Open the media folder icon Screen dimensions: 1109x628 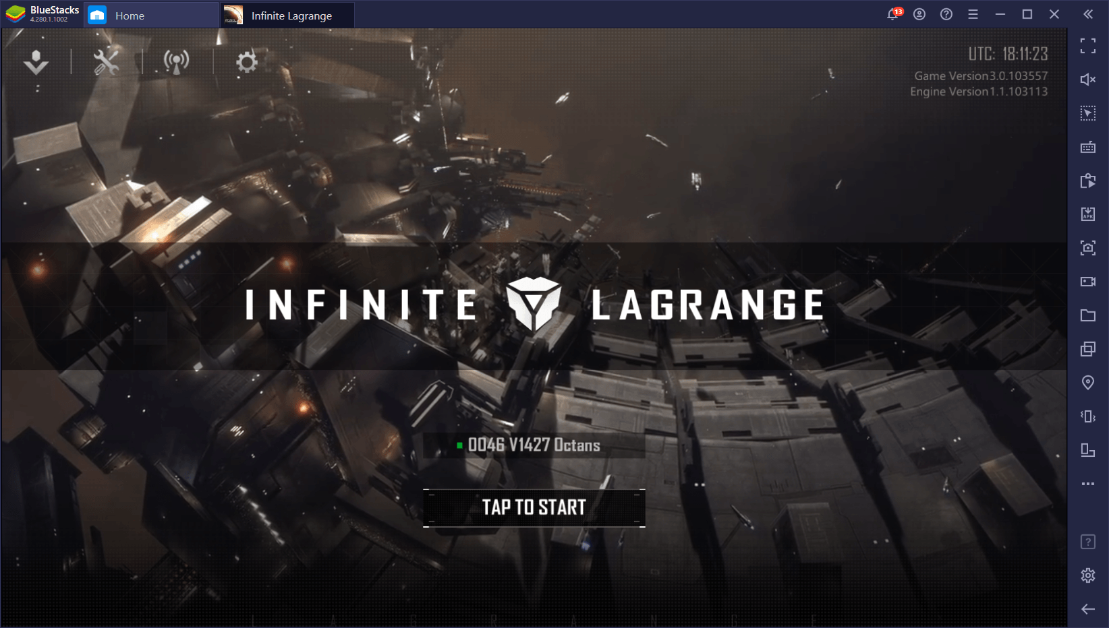[1088, 315]
